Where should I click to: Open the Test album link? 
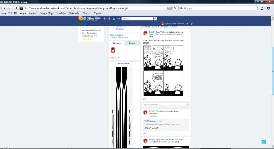[x=150, y=142]
